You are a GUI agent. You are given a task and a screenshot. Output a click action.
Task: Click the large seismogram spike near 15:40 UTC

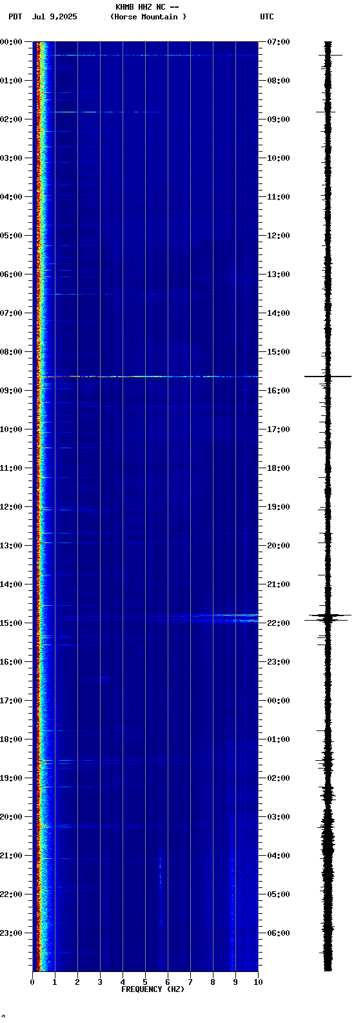(328, 376)
